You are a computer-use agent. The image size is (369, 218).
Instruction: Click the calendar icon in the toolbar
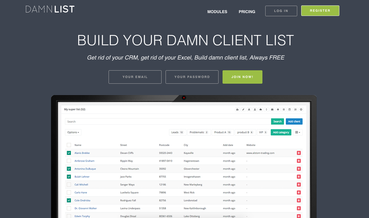coord(290,109)
